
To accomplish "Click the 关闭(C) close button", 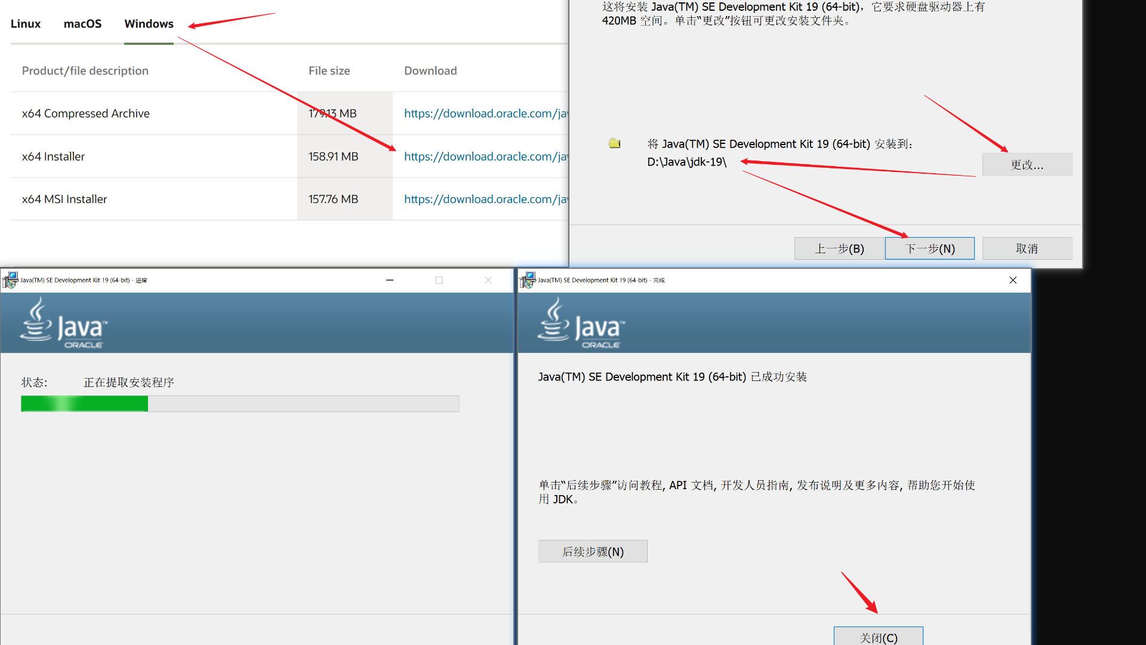I will pos(878,637).
